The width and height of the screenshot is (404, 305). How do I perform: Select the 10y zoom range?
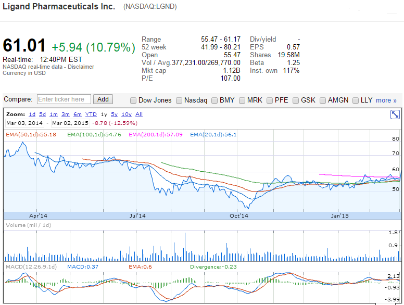point(127,115)
